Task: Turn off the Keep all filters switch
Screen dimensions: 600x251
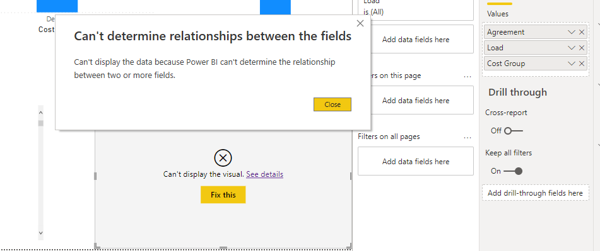Action: pos(513,171)
